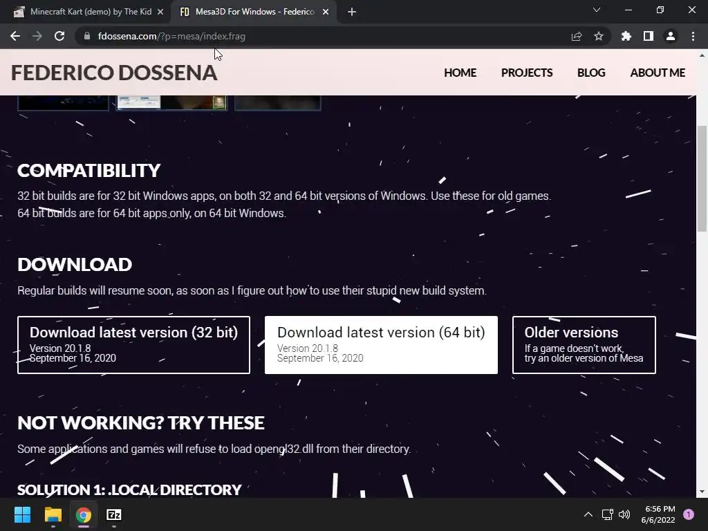Click the NOT WORKING? TRY THESE heading
The image size is (708, 531).
[x=141, y=423]
